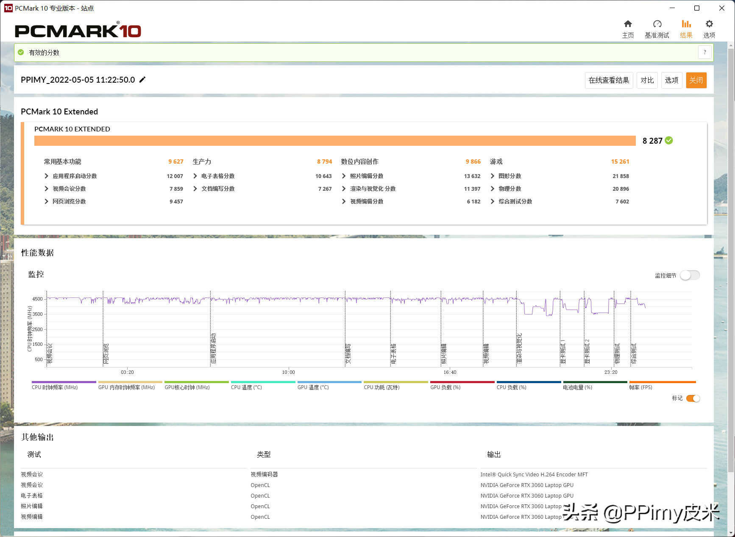
Task: Expand 综合测试分数 row
Action: click(x=492, y=201)
